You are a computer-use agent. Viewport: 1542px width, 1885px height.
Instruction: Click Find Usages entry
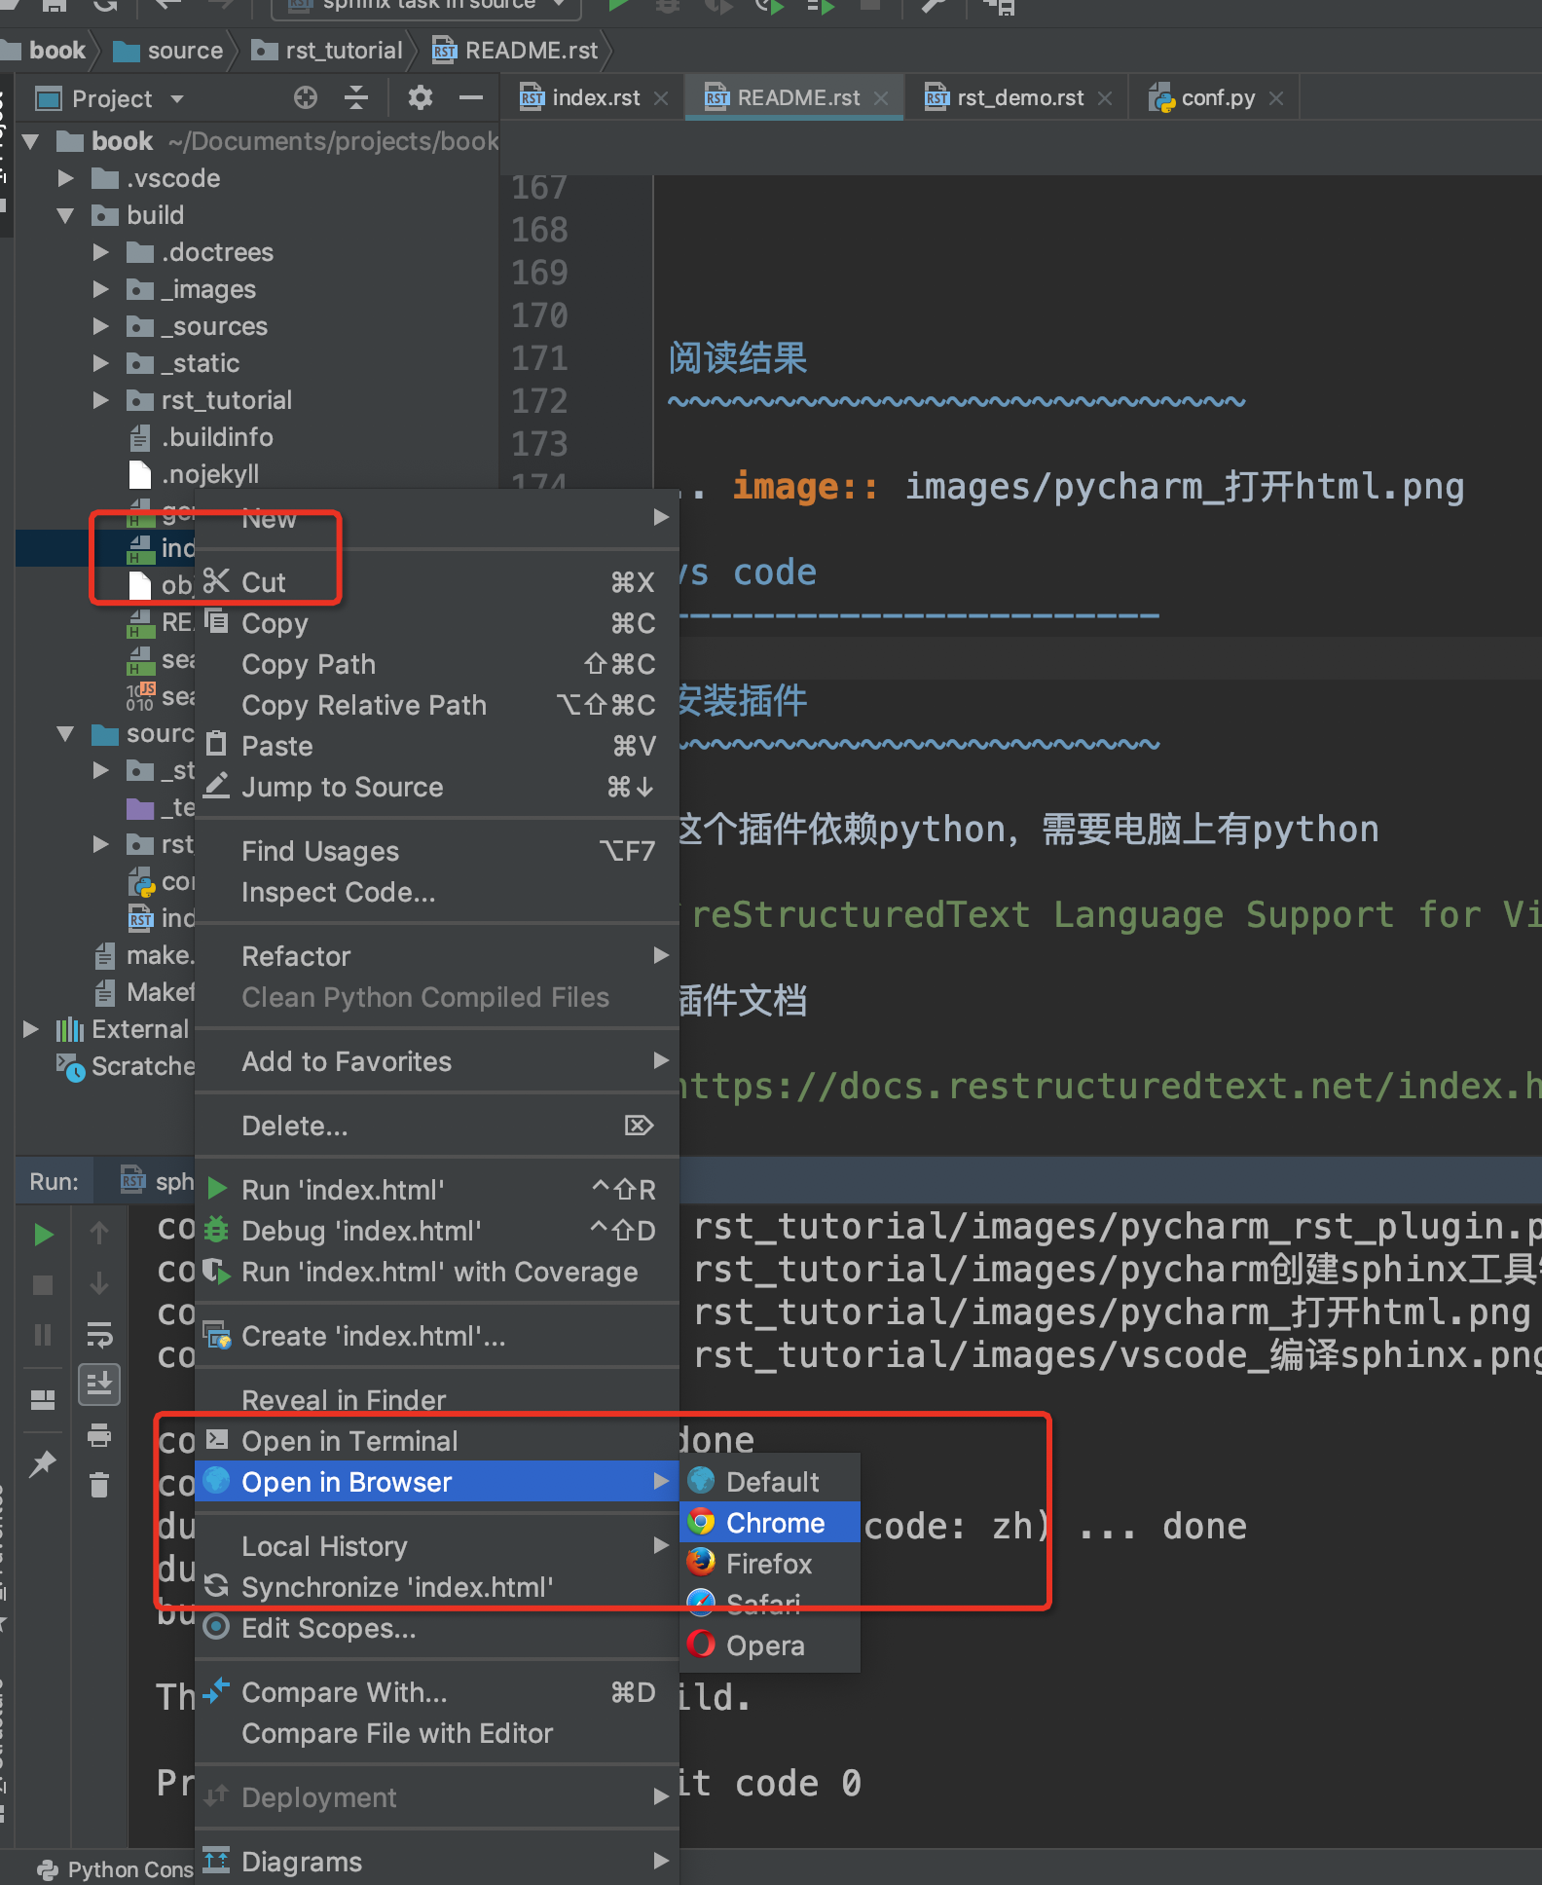pyautogui.click(x=436, y=851)
